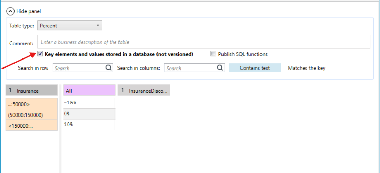Click the Hide panel label
Screen dimensions: 380x173
click(x=29, y=11)
